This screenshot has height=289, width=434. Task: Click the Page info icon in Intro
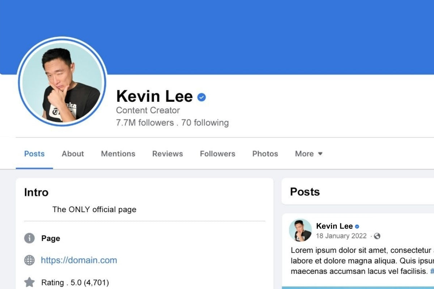29,238
